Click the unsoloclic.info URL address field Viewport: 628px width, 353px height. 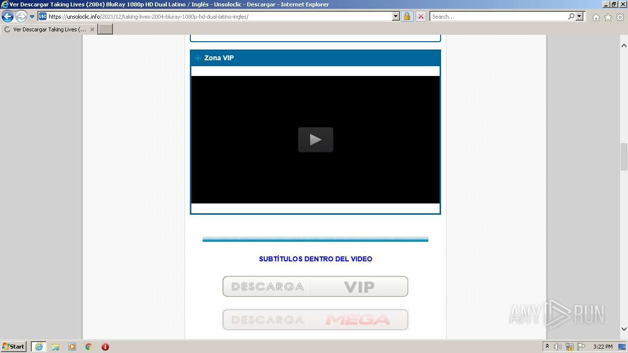pyautogui.click(x=220, y=17)
